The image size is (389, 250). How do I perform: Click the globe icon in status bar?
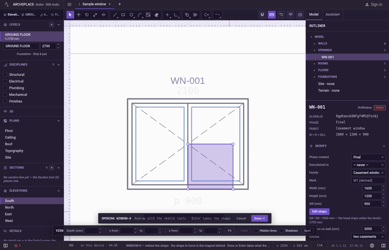point(372,246)
